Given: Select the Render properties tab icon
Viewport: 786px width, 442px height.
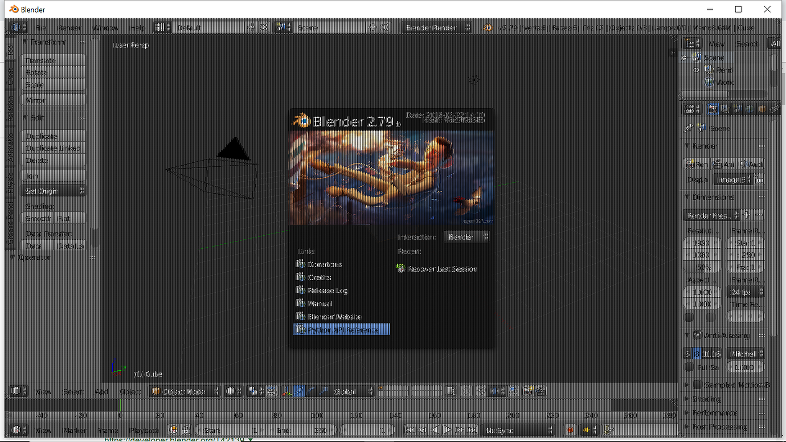Looking at the screenshot, I should tap(713, 109).
